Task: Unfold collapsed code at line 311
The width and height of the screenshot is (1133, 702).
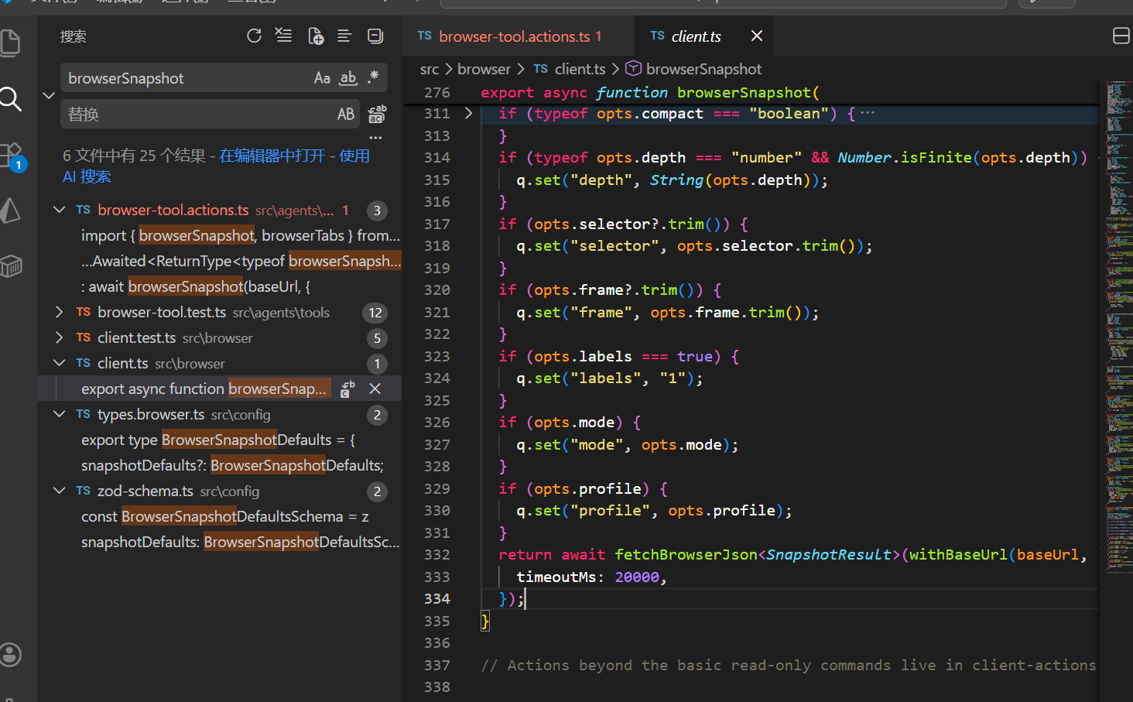Action: (468, 114)
